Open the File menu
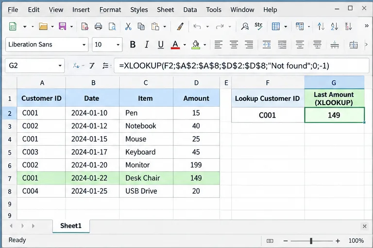The height and width of the screenshot is (248, 373). click(13, 10)
